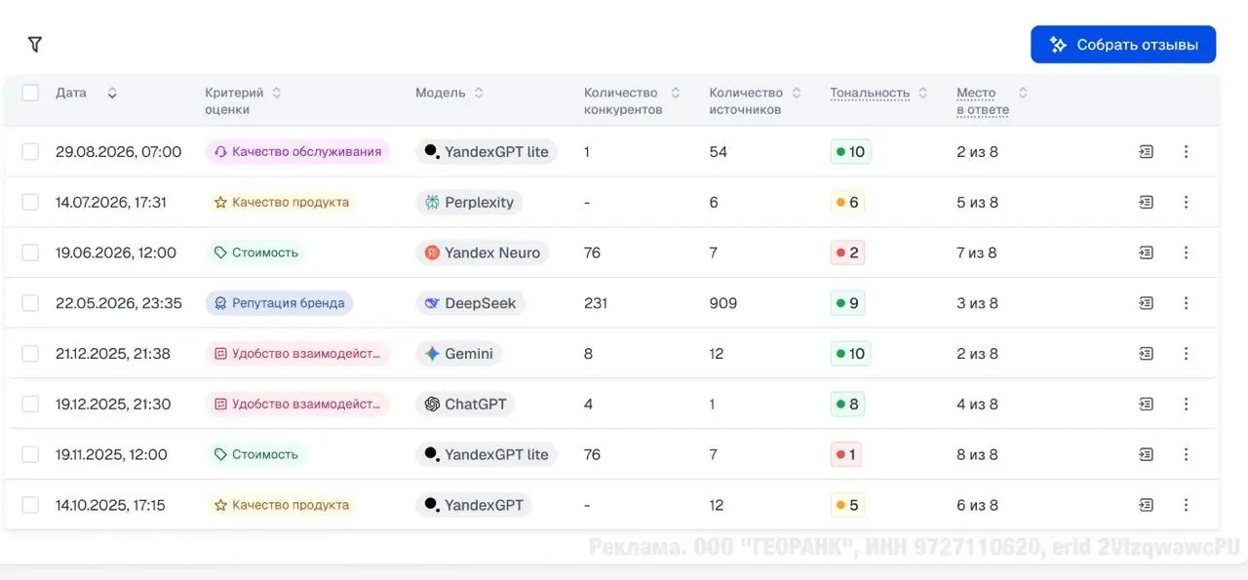Screen dimensions: 1248x580
Task: Open details icon for the 21.12.2025 row
Action: pyautogui.click(x=1146, y=354)
